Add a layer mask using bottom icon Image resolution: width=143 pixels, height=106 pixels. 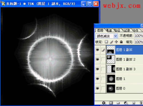111,103
